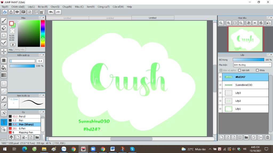273x153 pixels.
Task: Select the Brush tool in left toolbar
Action: 4,21
